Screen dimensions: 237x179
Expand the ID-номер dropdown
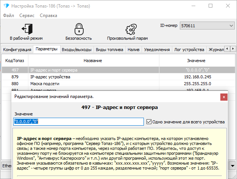coord(231,26)
